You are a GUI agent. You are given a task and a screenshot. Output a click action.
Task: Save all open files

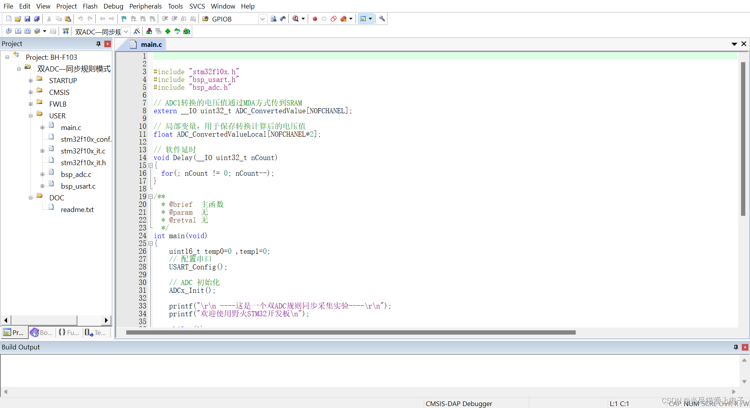[37, 19]
